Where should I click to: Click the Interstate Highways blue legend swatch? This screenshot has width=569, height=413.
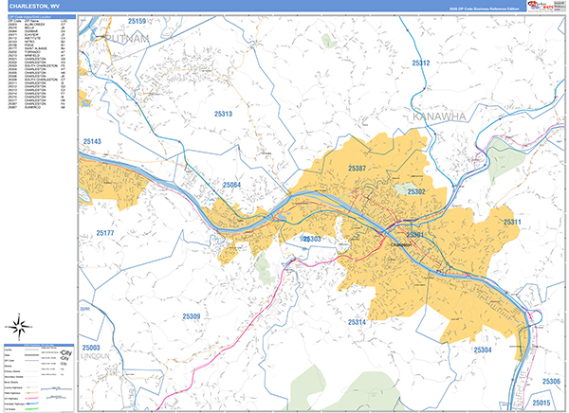[31, 404]
